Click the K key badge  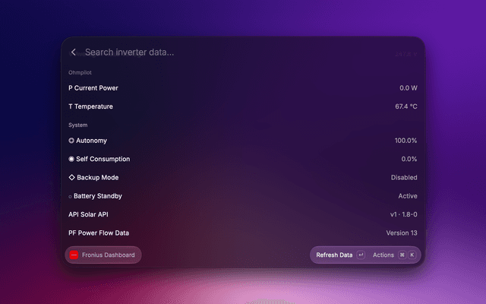click(x=412, y=255)
